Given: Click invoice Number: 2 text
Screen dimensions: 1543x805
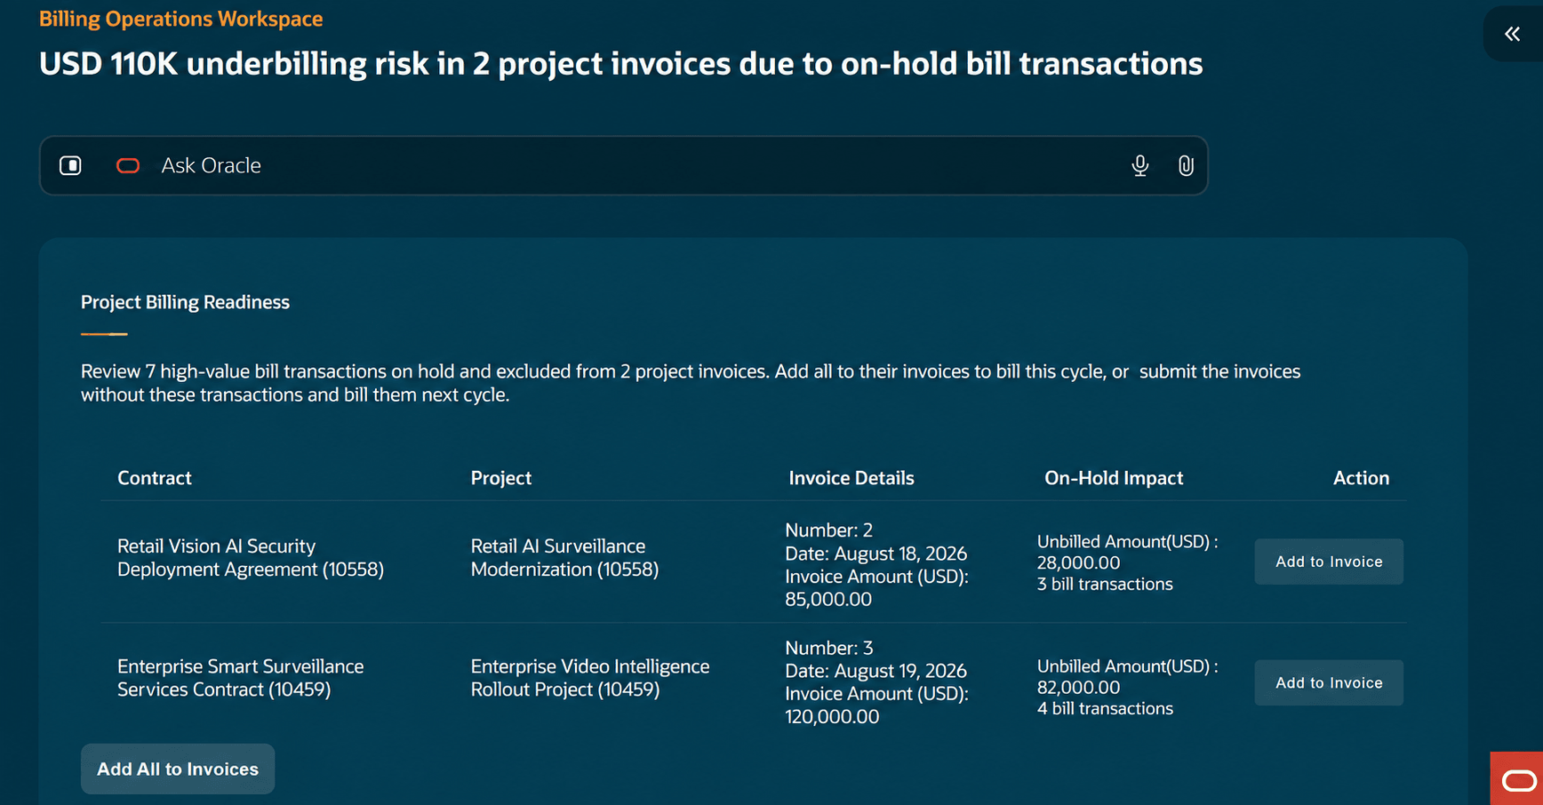Looking at the screenshot, I should tap(828, 530).
